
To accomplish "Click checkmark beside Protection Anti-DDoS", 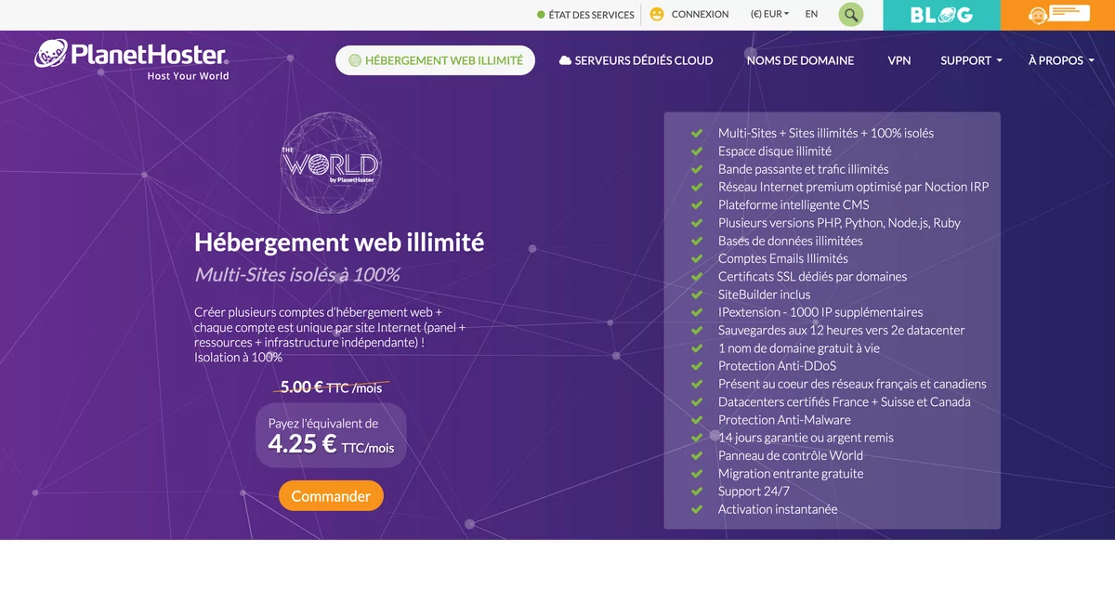I will point(697,366).
